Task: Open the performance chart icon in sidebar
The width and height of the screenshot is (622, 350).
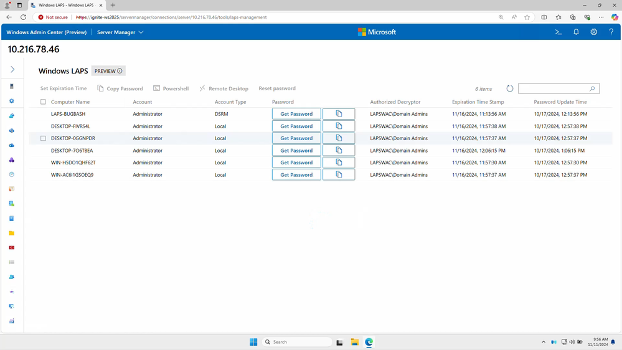Action: tap(11, 321)
